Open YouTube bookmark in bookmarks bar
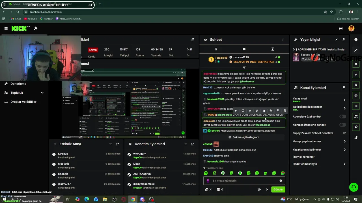The image size is (362, 203). tap(30, 19)
